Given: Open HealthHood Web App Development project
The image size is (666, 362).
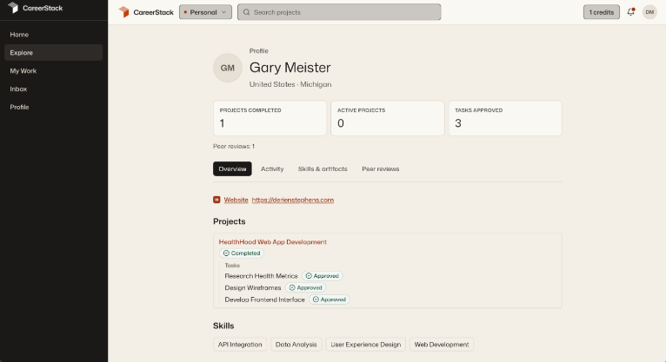Looking at the screenshot, I should [x=273, y=241].
